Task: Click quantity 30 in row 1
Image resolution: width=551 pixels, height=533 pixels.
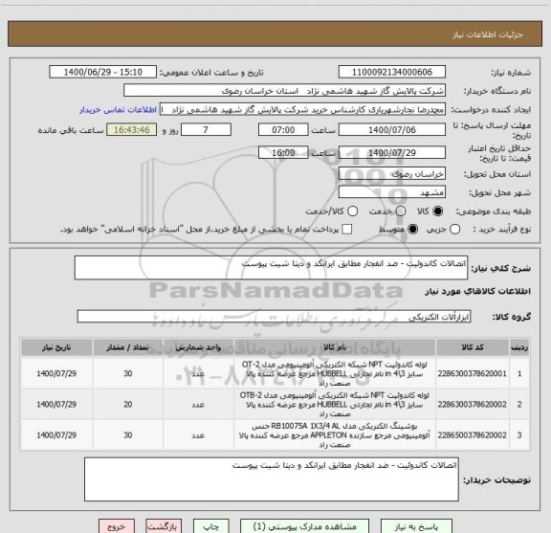Action: (x=128, y=373)
